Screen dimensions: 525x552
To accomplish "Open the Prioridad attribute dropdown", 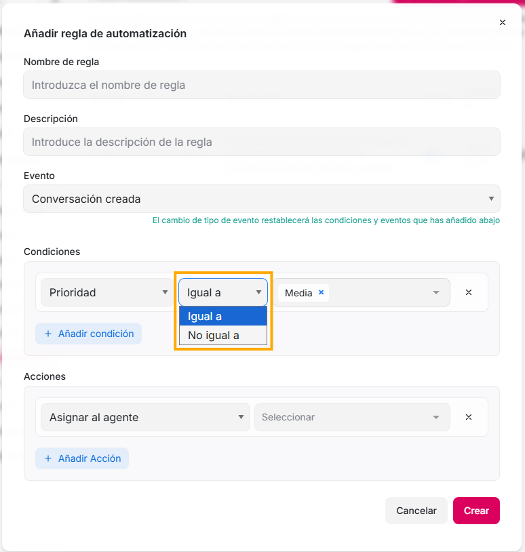I will pyautogui.click(x=106, y=292).
